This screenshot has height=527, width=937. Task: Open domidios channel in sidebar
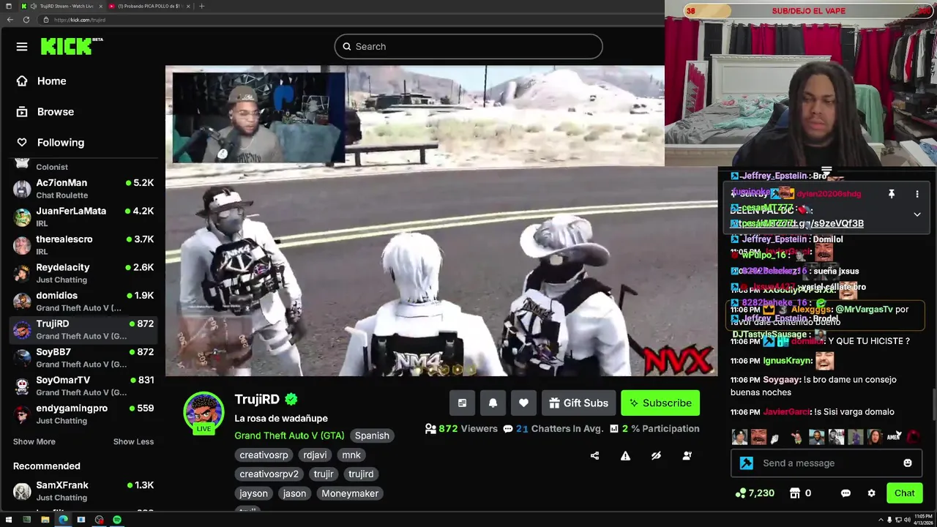point(84,302)
